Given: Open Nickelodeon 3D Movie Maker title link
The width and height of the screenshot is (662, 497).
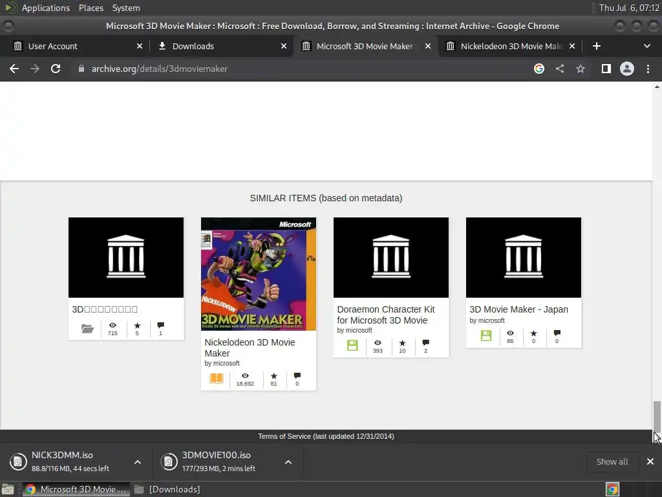Looking at the screenshot, I should (x=250, y=348).
